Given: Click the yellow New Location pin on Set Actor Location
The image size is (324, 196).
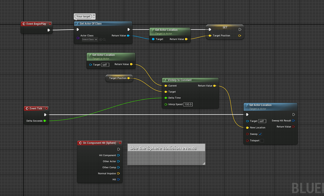Looking at the screenshot, I should [247, 128].
